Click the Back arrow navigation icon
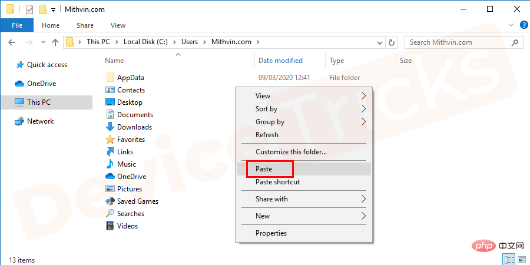Image resolution: width=530 pixels, height=265 pixels. [12, 42]
